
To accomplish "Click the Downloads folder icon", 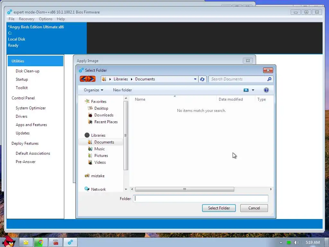I will tap(90, 115).
